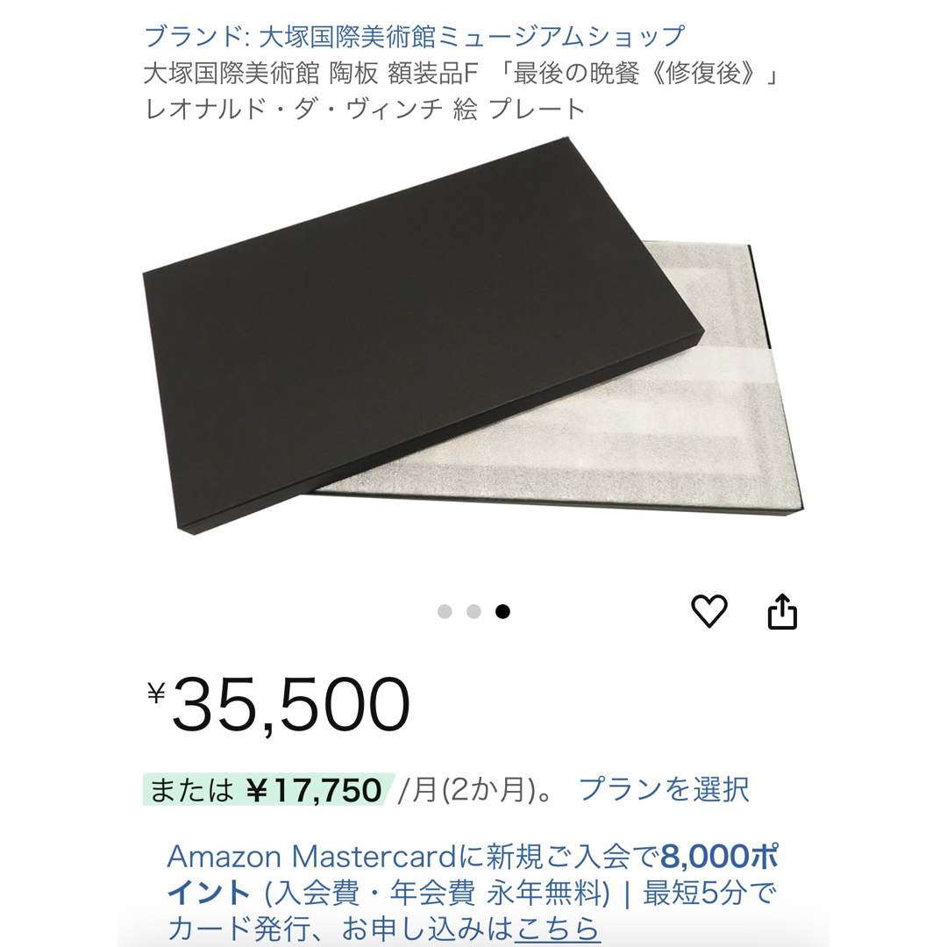
Task: Tap the yen symbol beside the price
Action: tap(156, 693)
